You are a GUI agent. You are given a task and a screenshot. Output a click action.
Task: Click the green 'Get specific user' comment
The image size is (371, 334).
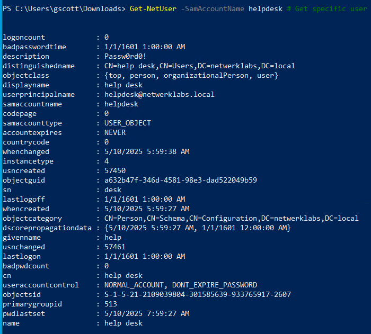tap(327, 9)
